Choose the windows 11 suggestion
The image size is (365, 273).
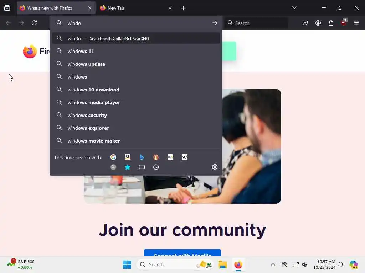tap(136, 51)
